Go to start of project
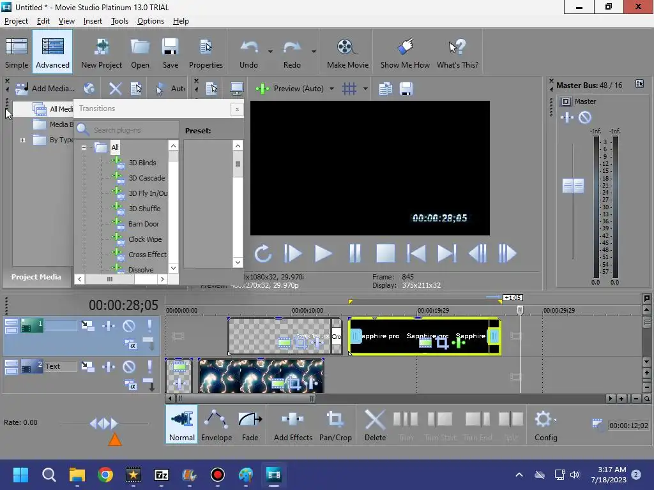This screenshot has width=654, height=490. pos(416,253)
